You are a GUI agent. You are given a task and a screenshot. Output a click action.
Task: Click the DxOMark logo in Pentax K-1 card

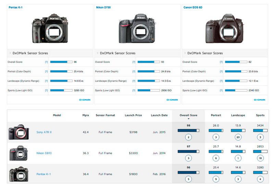coord(85,100)
